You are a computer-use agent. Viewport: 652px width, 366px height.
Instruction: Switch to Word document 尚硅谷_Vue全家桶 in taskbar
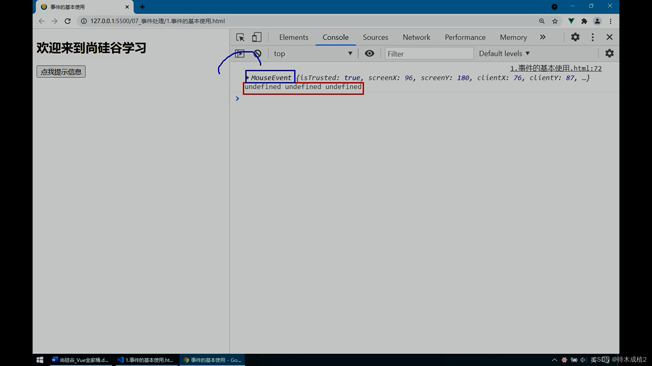pos(80,360)
